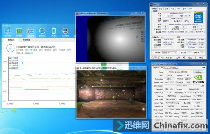Toggle the fan speed legend entry

click(x=14, y=68)
